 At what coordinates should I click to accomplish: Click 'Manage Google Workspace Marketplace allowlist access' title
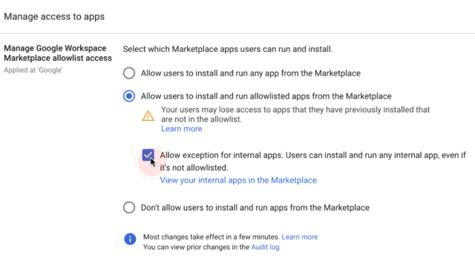pyautogui.click(x=58, y=53)
